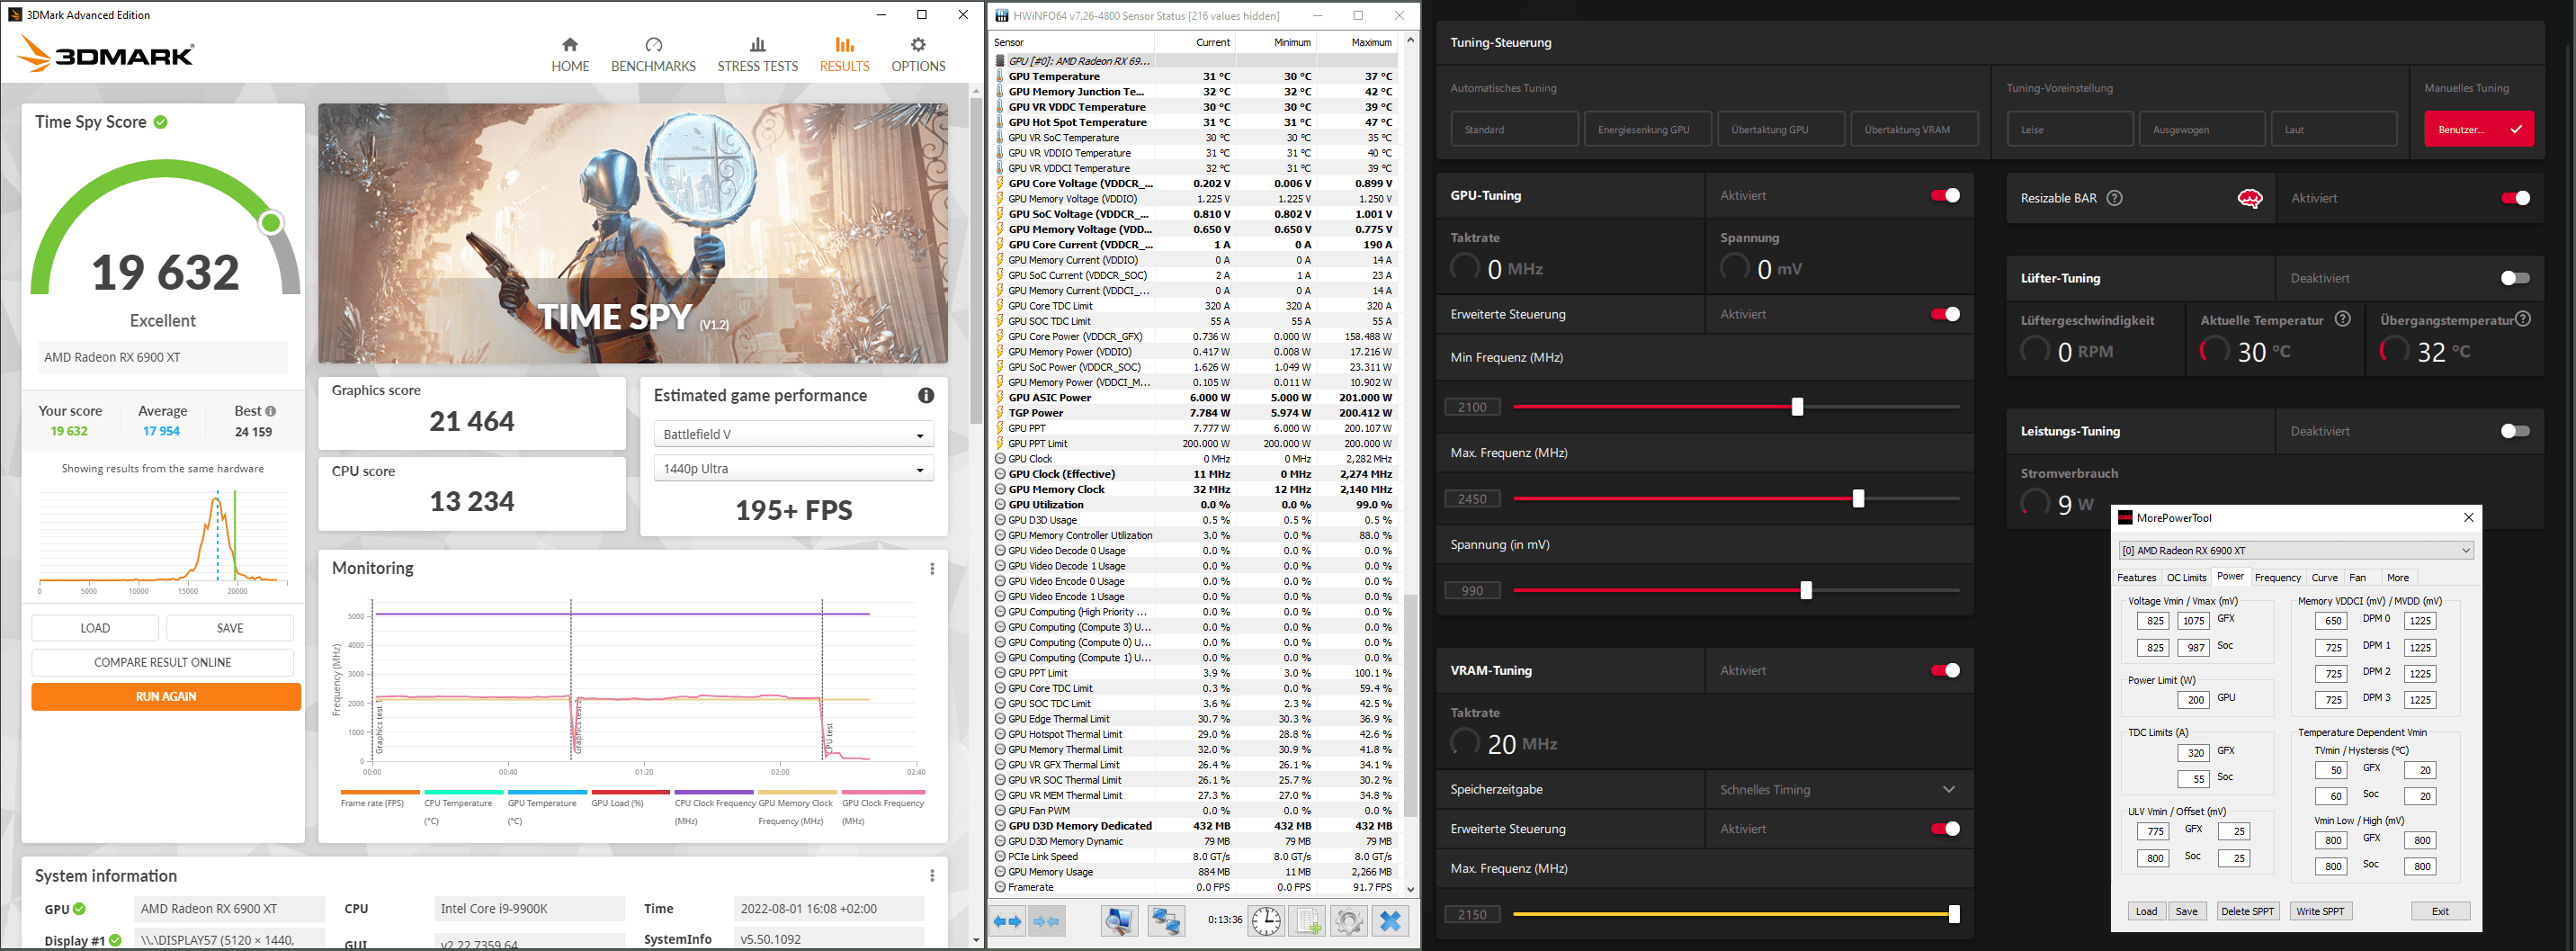This screenshot has height=951, width=2576.
Task: Click the Exit button in MorePowerTool
Action: (x=2440, y=911)
